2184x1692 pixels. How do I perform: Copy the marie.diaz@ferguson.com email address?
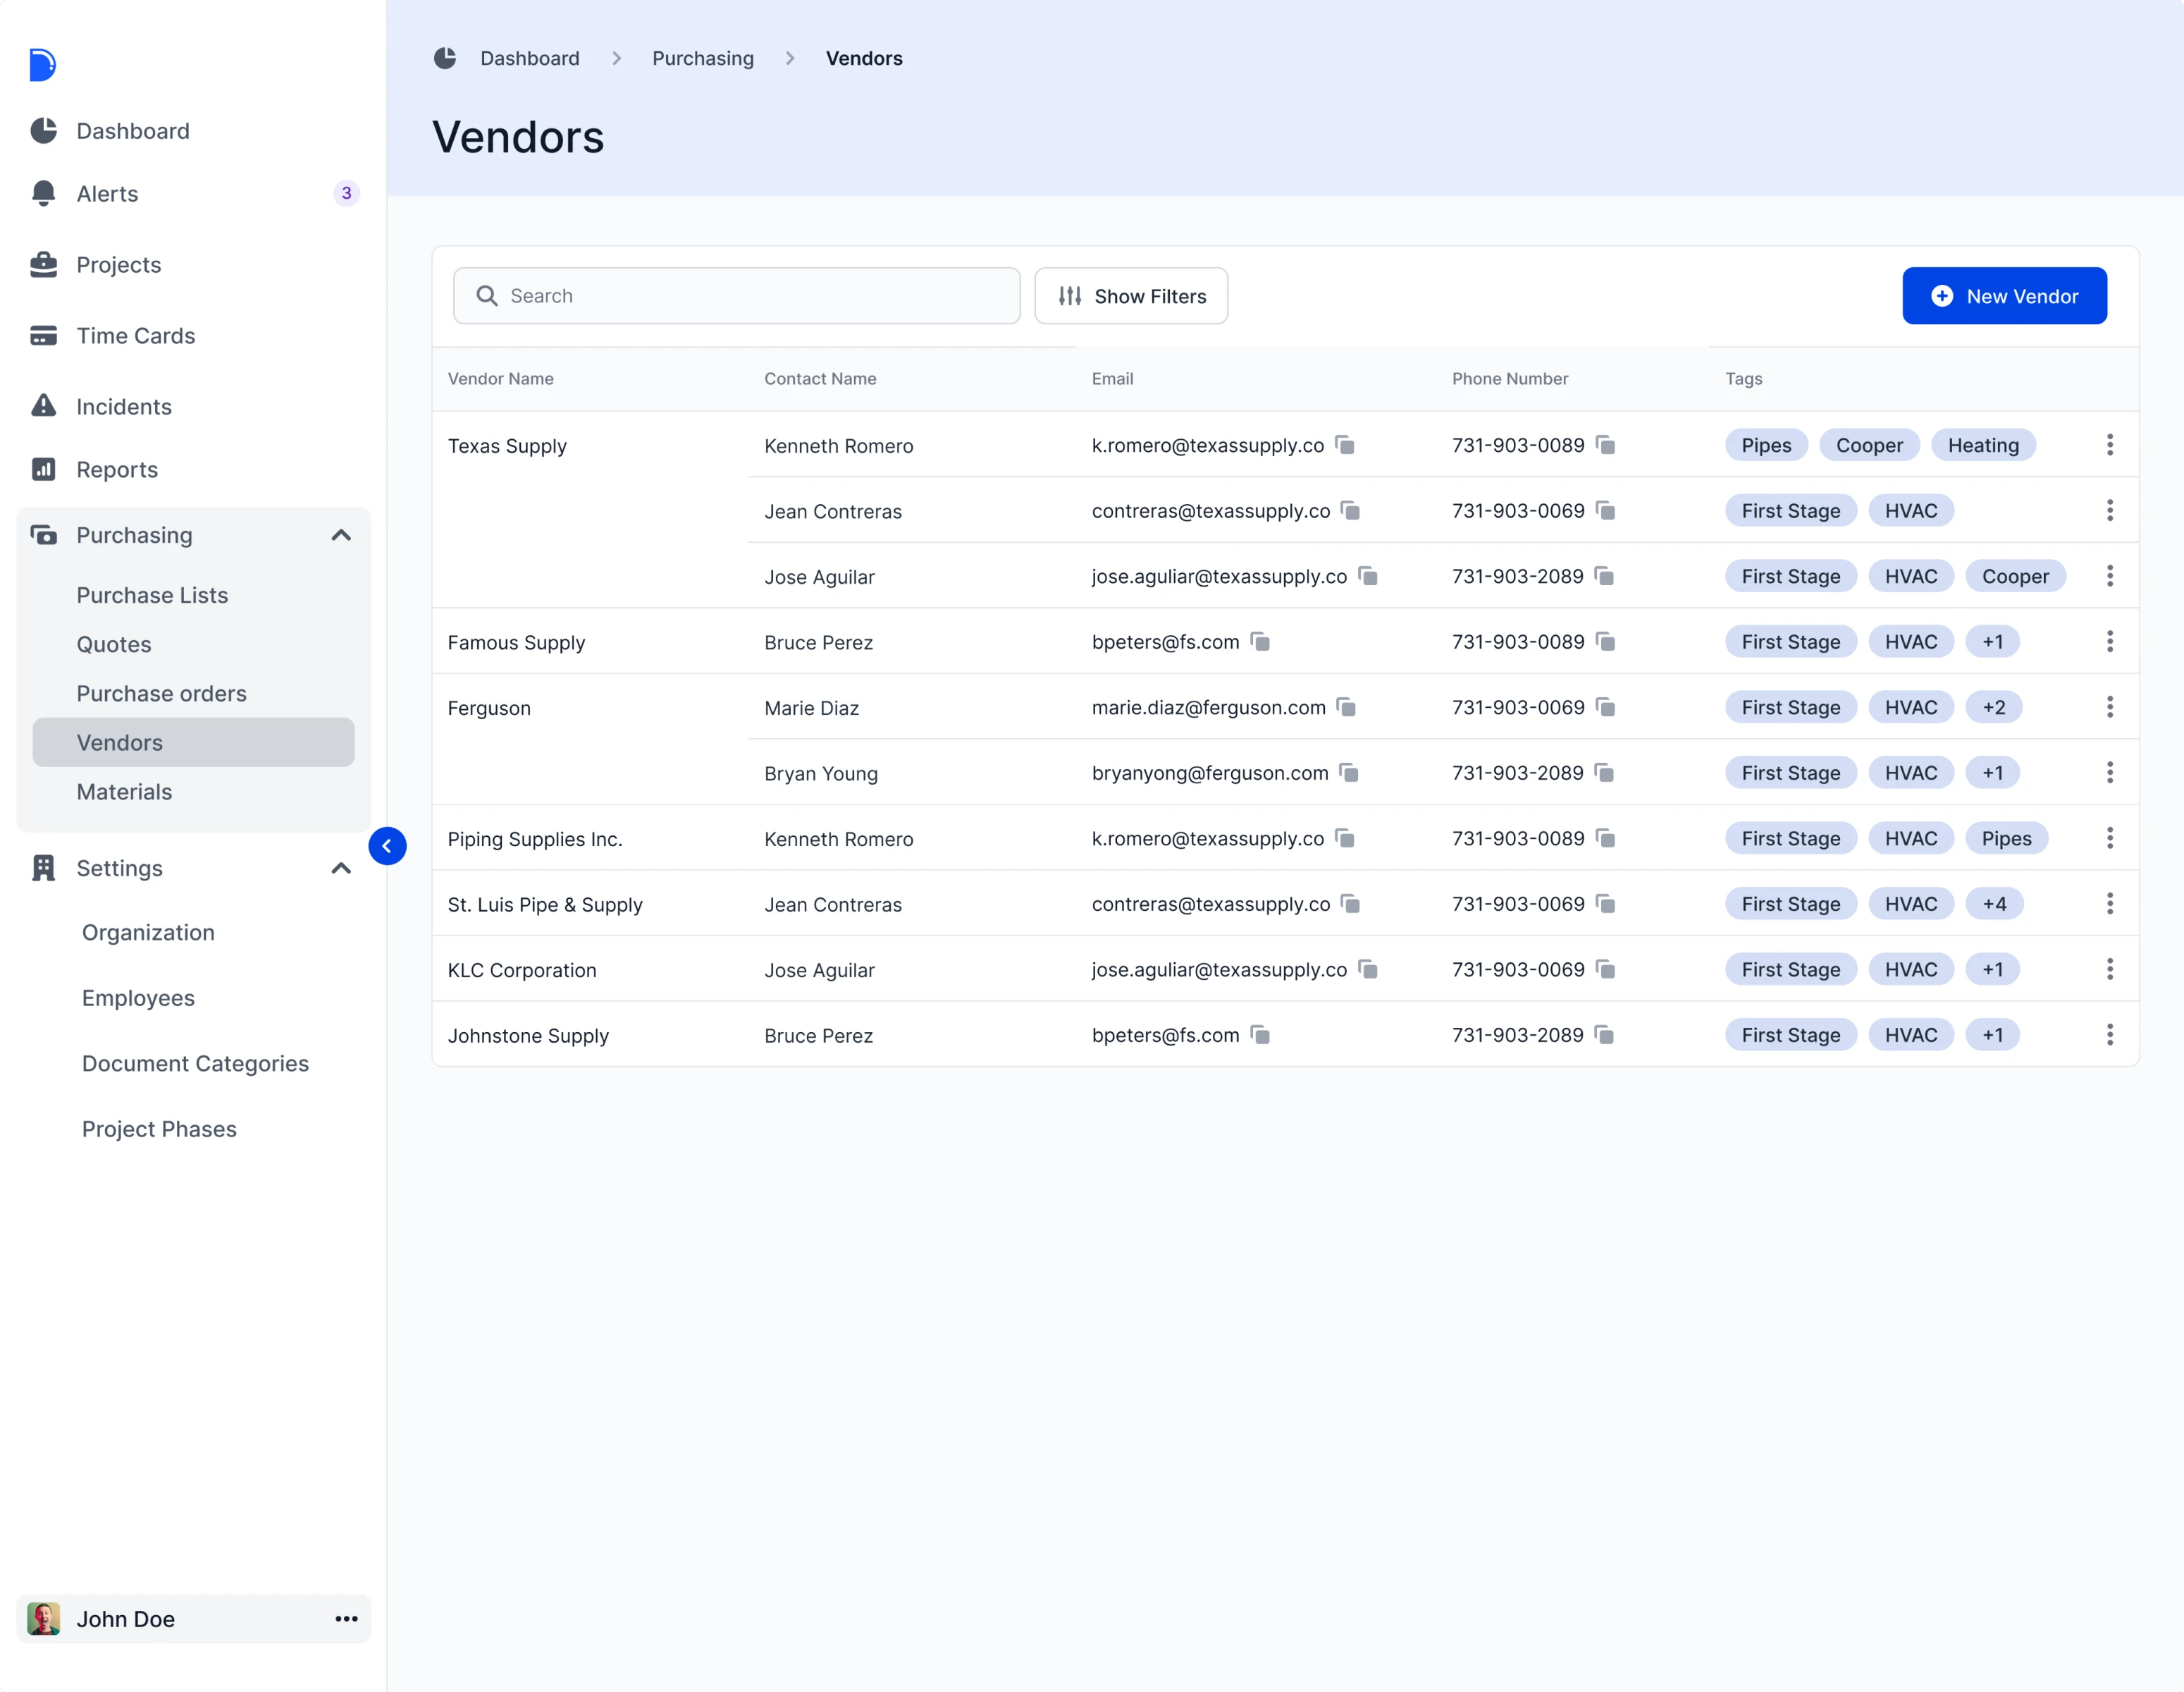(x=1347, y=707)
